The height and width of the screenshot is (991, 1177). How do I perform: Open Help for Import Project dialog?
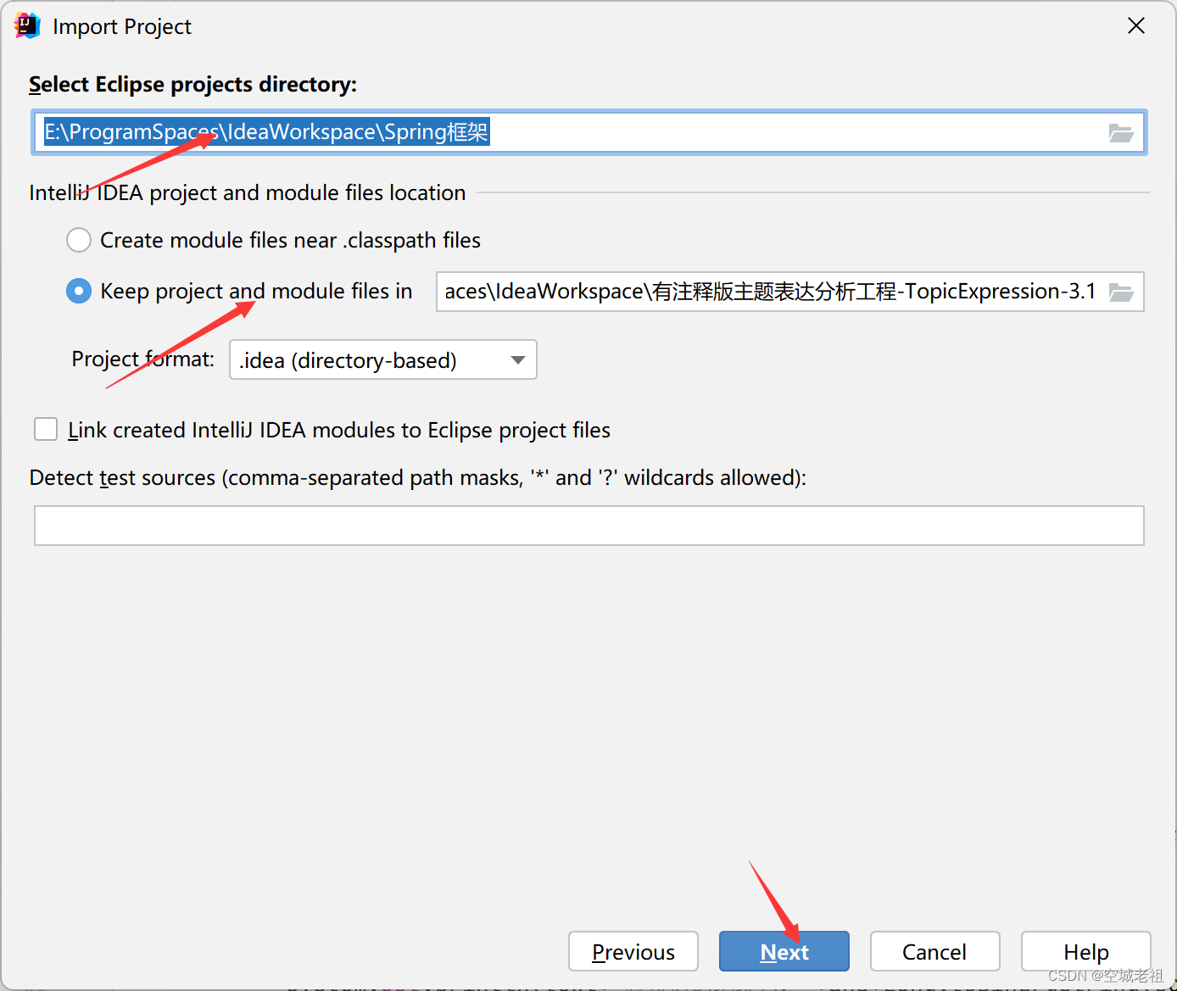pyautogui.click(x=1085, y=951)
